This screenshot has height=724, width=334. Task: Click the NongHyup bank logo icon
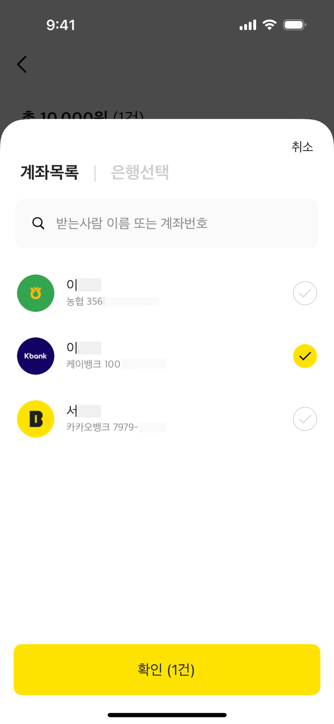36,293
